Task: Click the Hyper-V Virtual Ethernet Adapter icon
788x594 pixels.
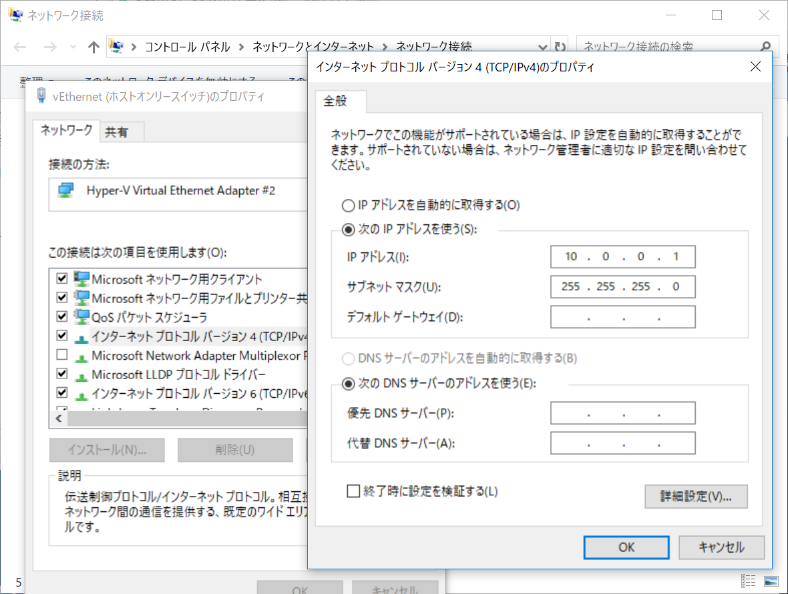Action: (65, 191)
